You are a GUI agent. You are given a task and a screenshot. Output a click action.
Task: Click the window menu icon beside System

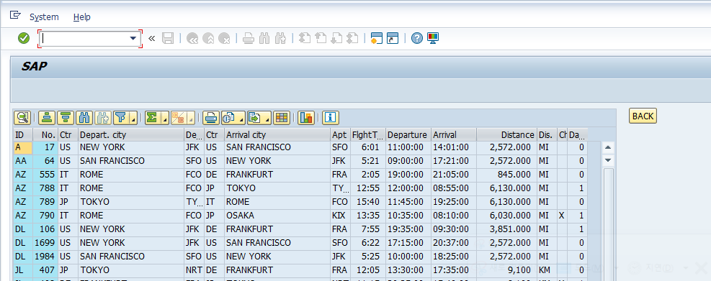[15, 15]
